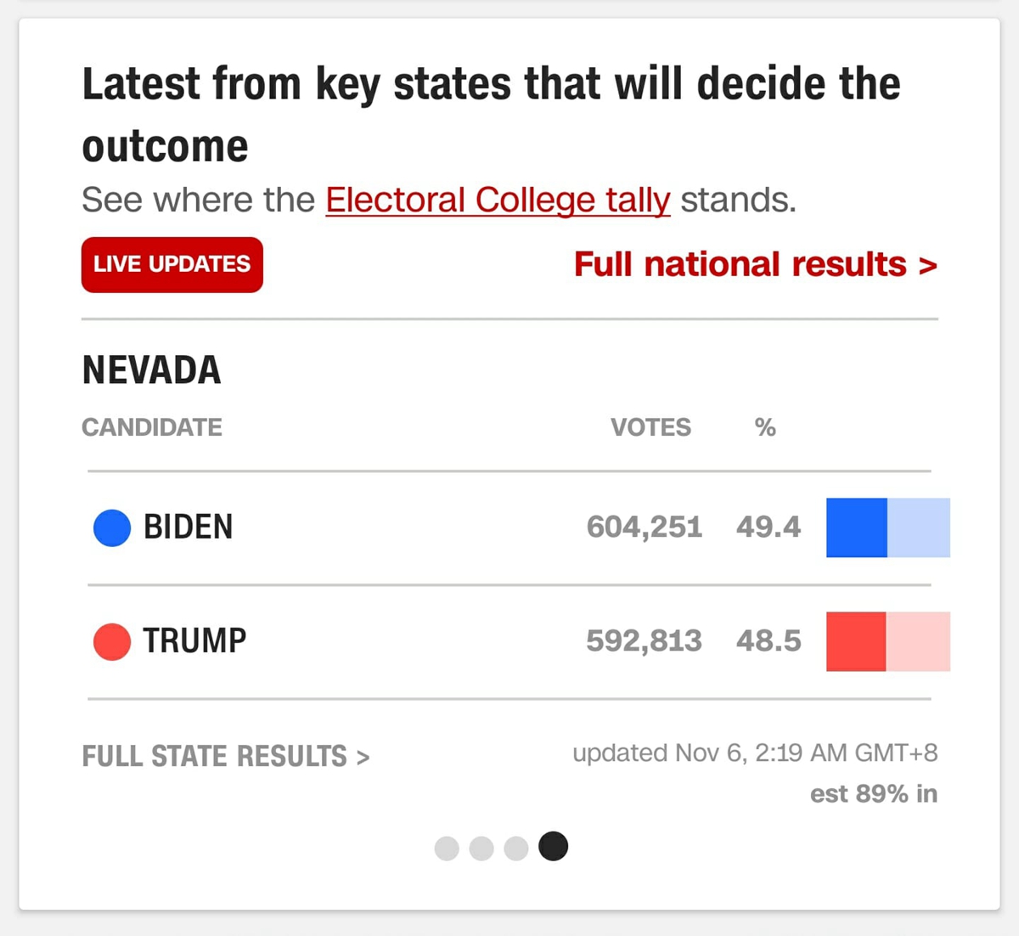Viewport: 1019px width, 936px height.
Task: Select the second carousel pagination dot
Action: (481, 848)
